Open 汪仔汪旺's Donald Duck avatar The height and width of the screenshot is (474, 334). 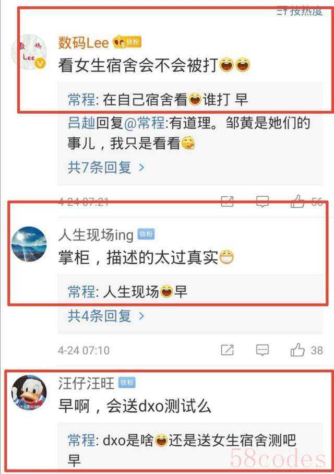point(29,393)
